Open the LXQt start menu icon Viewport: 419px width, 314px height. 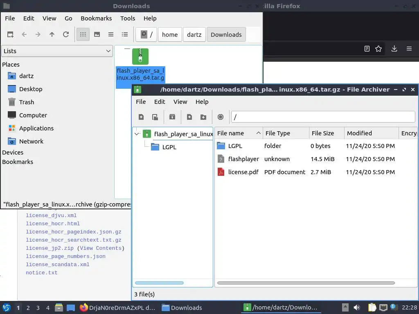[x=7, y=308]
